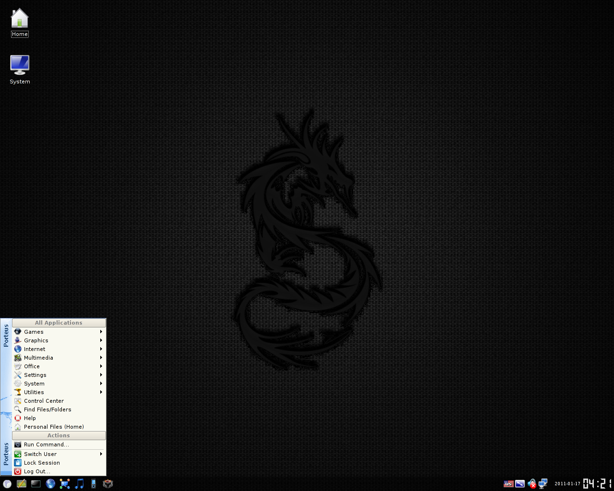This screenshot has width=614, height=491.
Task: Expand the Settings submenu
Action: 59,375
